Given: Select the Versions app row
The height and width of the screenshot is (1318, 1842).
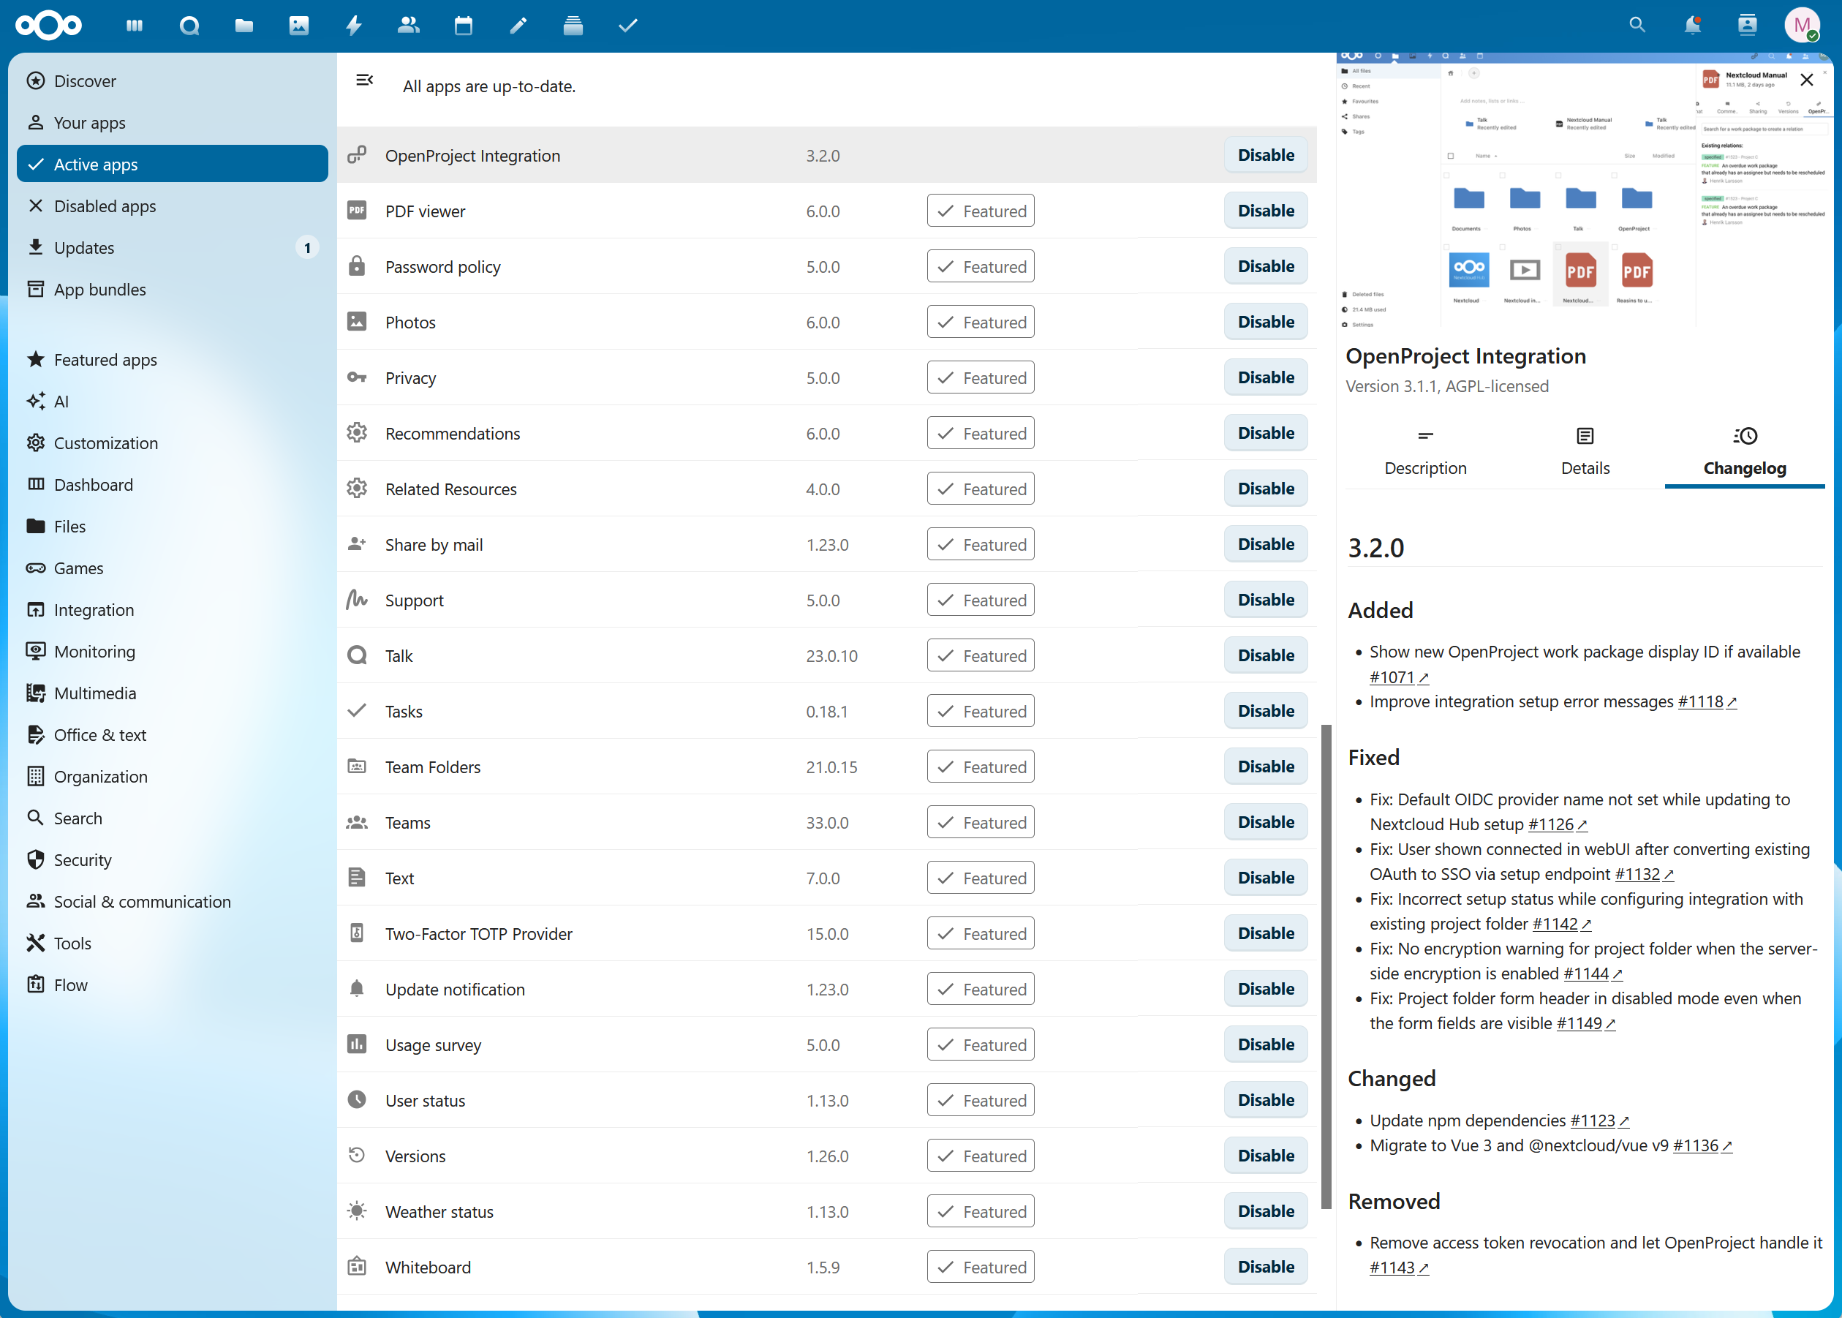Looking at the screenshot, I should tap(827, 1156).
